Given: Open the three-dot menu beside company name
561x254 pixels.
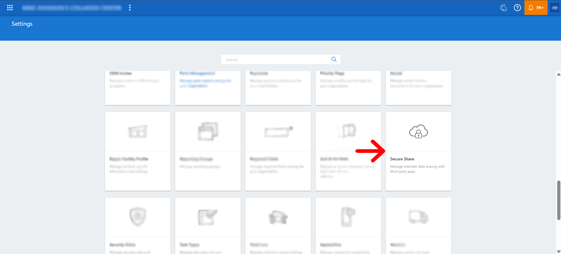Looking at the screenshot, I should tap(130, 8).
